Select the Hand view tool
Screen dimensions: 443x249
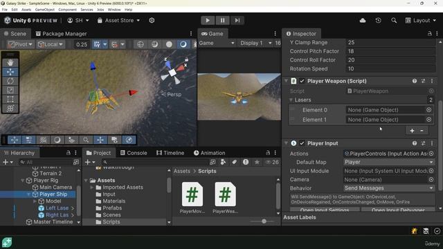pos(10,62)
